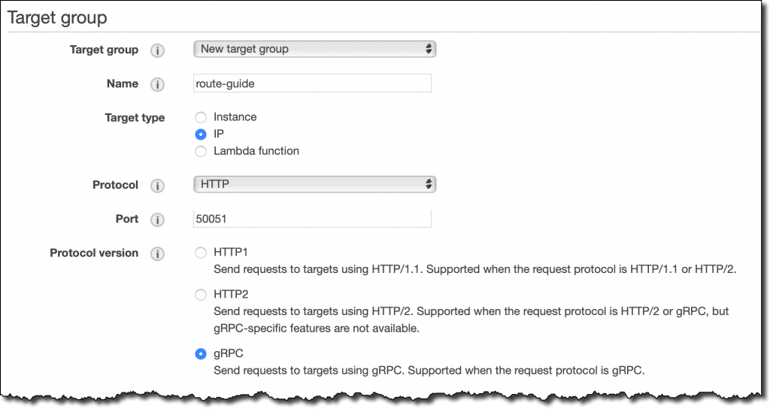
Task: Select the Instance target type
Action: tap(200, 117)
